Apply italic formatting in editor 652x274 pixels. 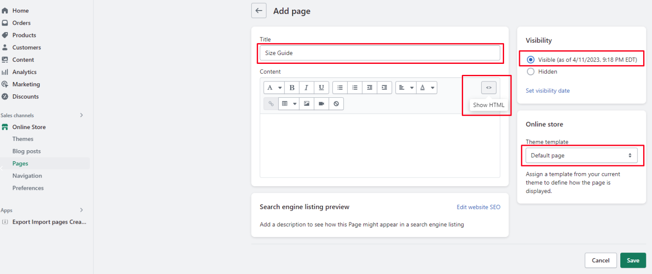(306, 88)
